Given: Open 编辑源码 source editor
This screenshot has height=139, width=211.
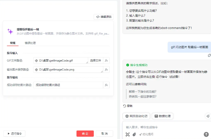Looking at the screenshot, I should tap(104, 17).
